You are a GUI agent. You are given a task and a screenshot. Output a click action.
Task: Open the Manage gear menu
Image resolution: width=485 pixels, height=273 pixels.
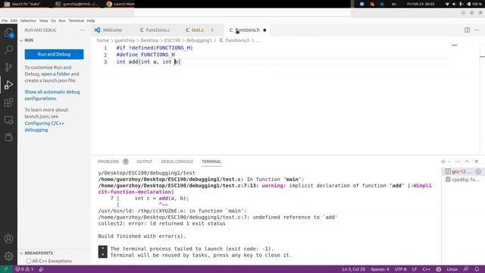coord(8,256)
